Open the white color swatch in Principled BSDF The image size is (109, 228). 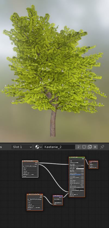[80, 169]
